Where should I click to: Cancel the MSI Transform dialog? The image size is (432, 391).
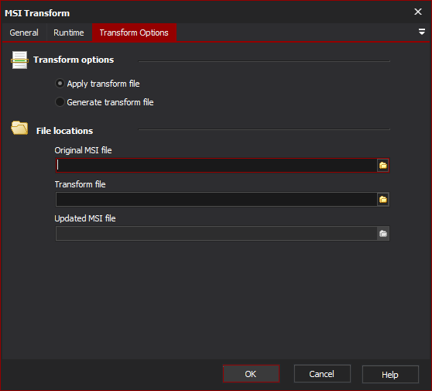[x=322, y=374]
